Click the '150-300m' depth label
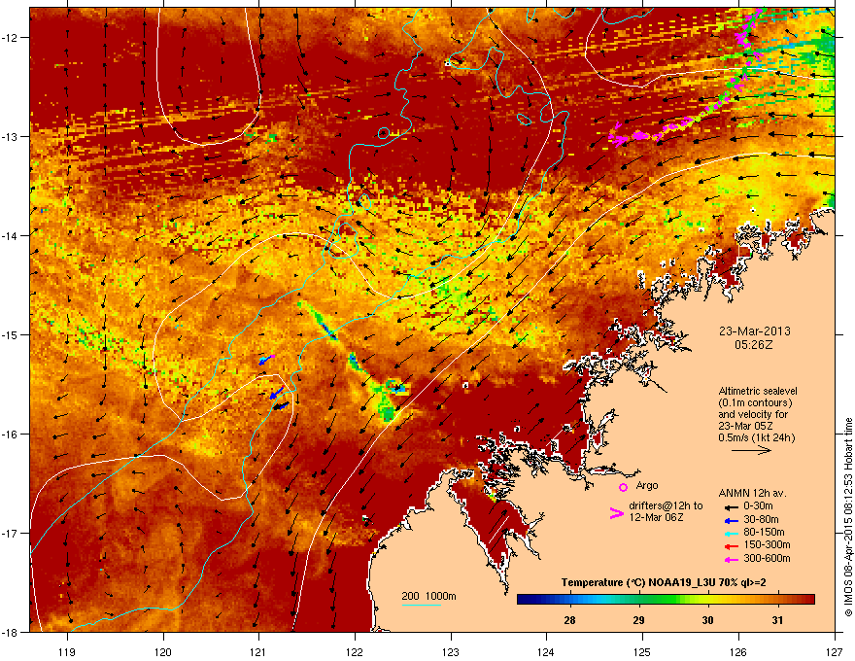855x661 pixels. pos(767,544)
